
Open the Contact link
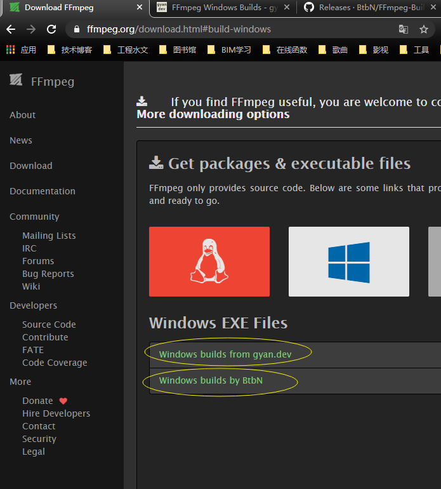point(39,426)
